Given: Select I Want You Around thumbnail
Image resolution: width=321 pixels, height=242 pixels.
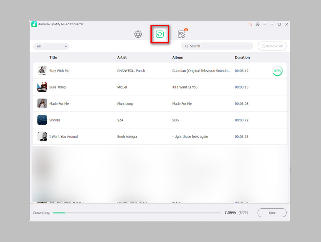Looking at the screenshot, I should 42,136.
